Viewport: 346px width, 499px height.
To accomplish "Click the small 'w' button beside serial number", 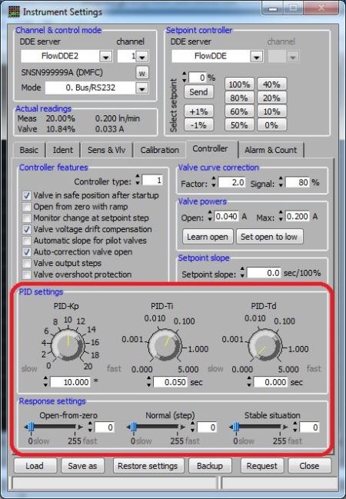I will pyautogui.click(x=142, y=73).
